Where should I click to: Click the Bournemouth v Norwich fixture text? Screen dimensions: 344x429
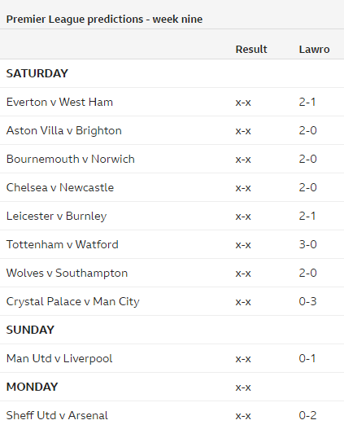[71, 159]
